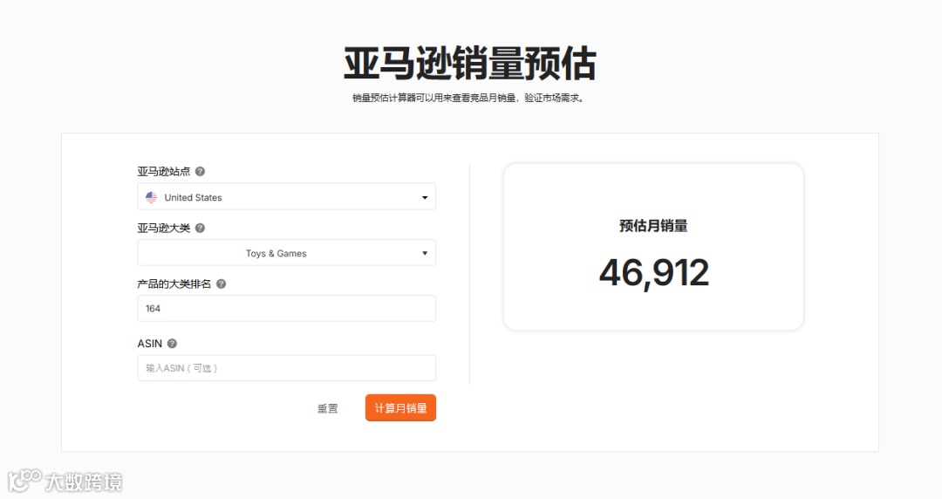942x499 pixels.
Task: Click the 重置 reset button
Action: [x=327, y=408]
